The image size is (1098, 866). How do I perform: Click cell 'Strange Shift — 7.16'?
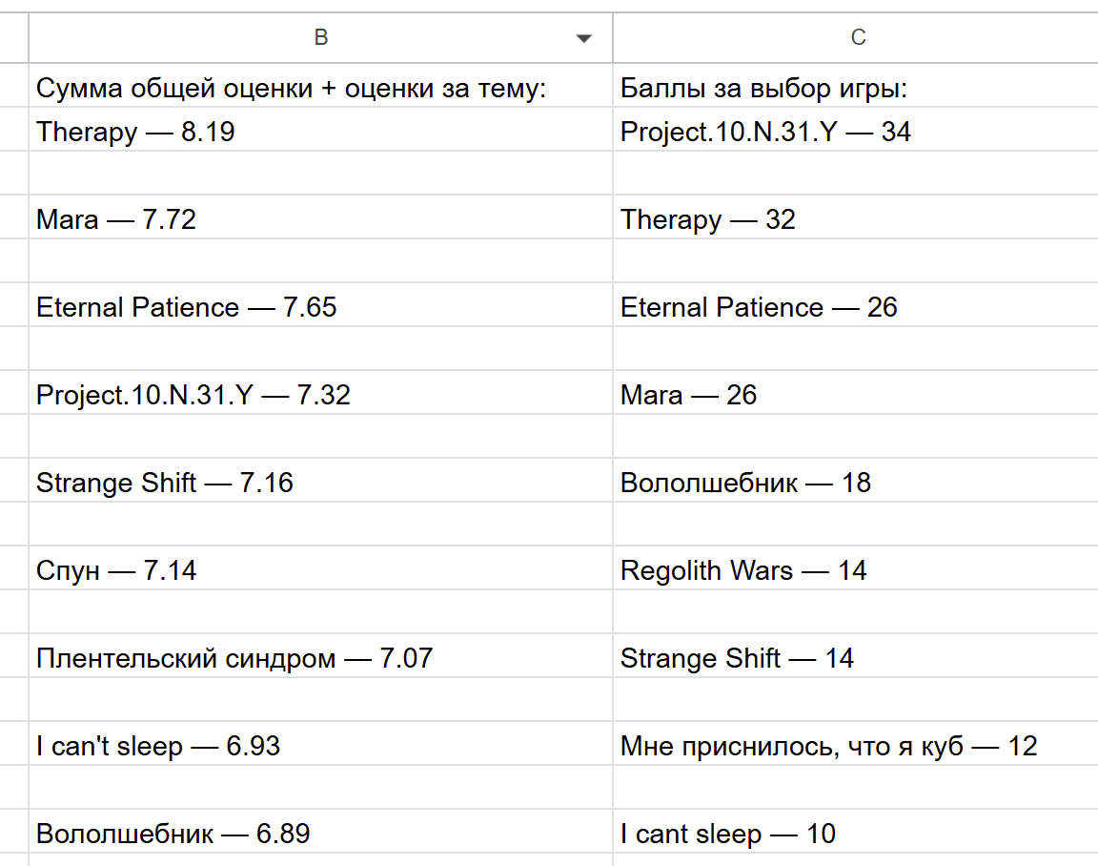(x=320, y=481)
